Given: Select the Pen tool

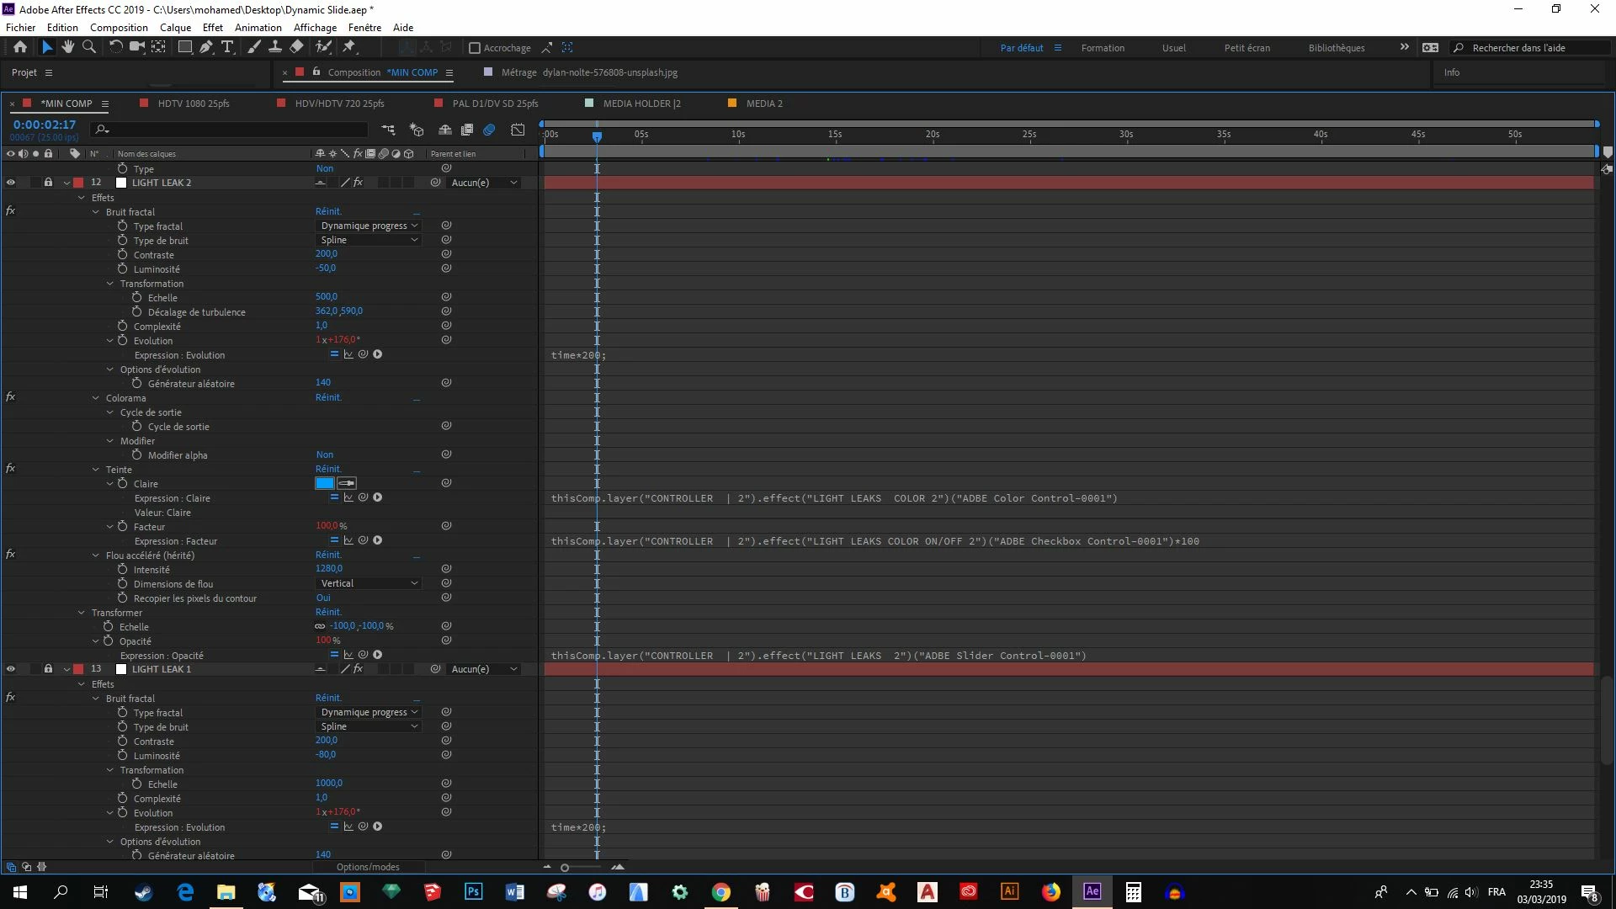Looking at the screenshot, I should coord(206,47).
